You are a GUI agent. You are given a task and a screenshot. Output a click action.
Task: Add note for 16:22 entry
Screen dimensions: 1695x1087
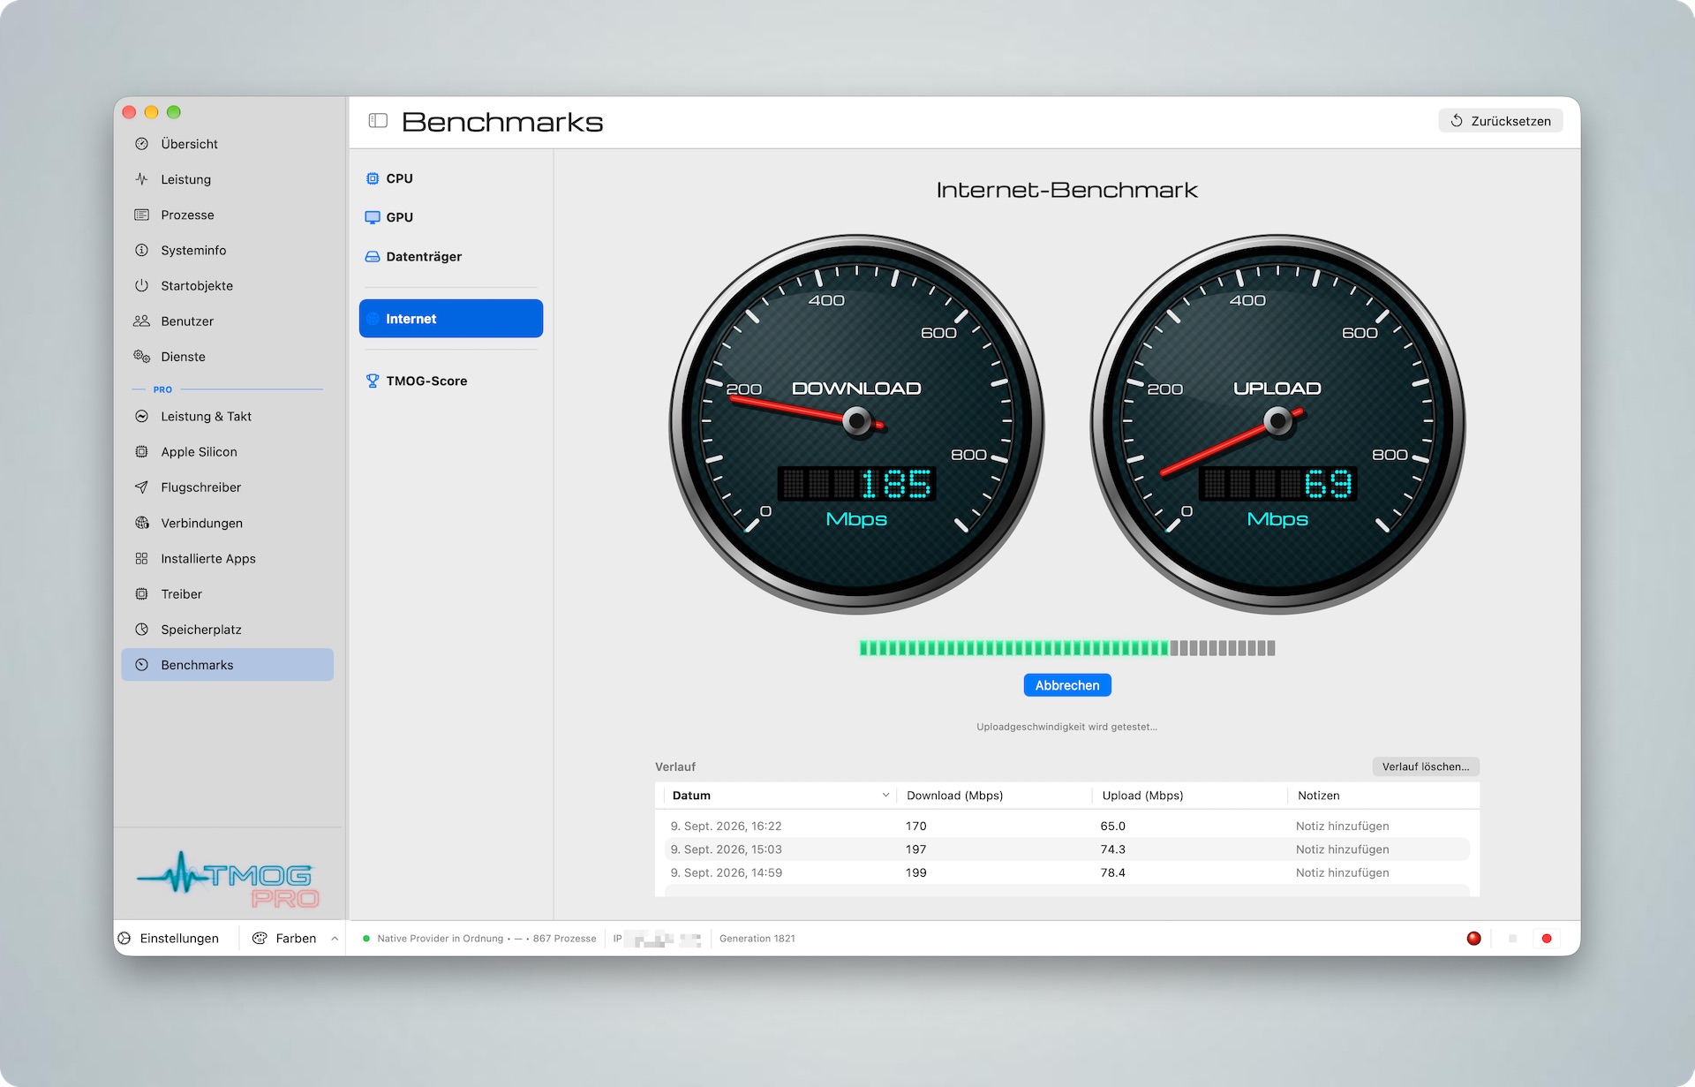tap(1342, 826)
